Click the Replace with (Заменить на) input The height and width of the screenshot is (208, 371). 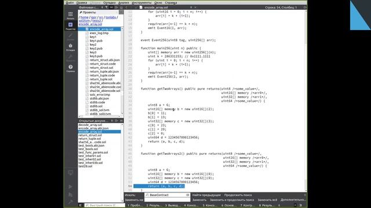click(168, 200)
